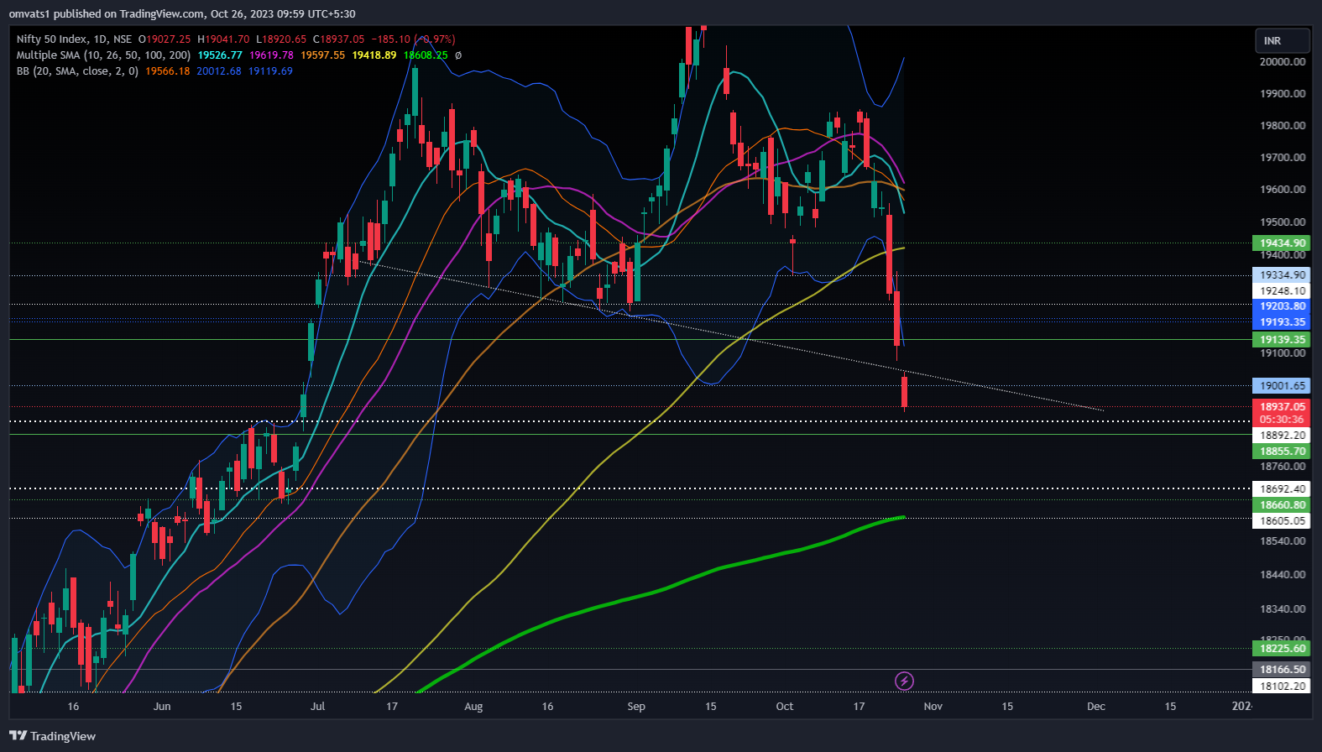Click the Aug label on time axis
Image resolution: width=1322 pixels, height=752 pixels.
point(473,707)
